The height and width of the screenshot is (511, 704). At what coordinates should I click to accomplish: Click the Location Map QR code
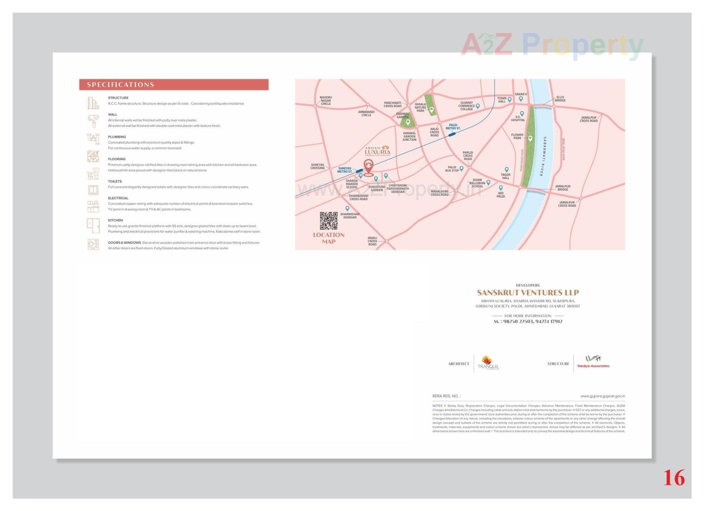click(x=328, y=221)
